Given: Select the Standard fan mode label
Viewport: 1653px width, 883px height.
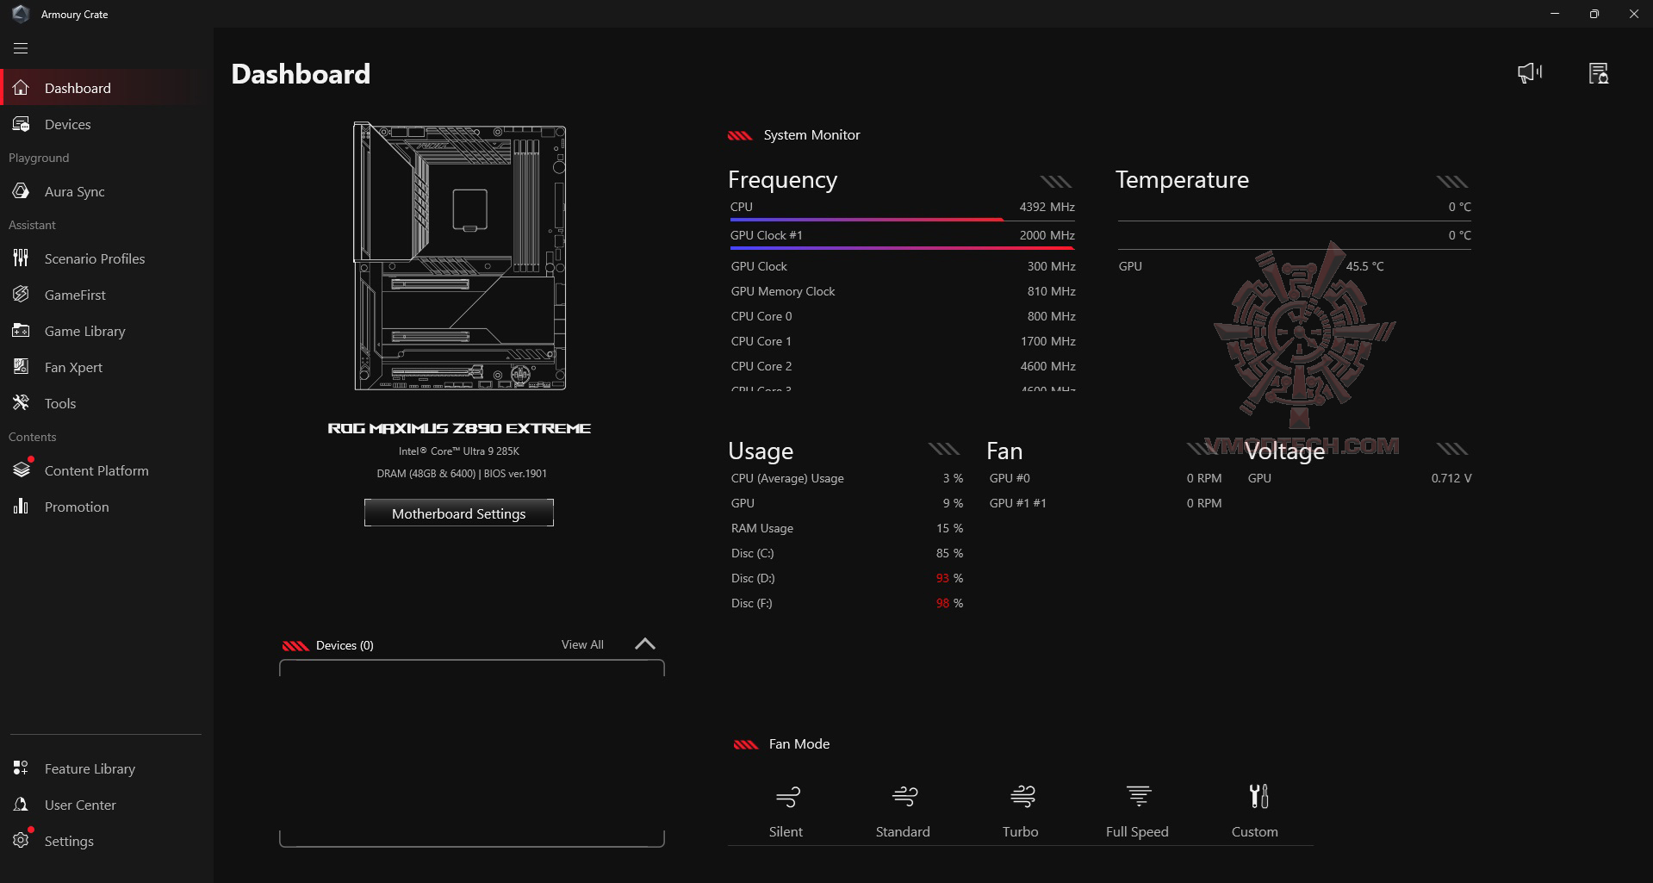Looking at the screenshot, I should click(x=903, y=831).
